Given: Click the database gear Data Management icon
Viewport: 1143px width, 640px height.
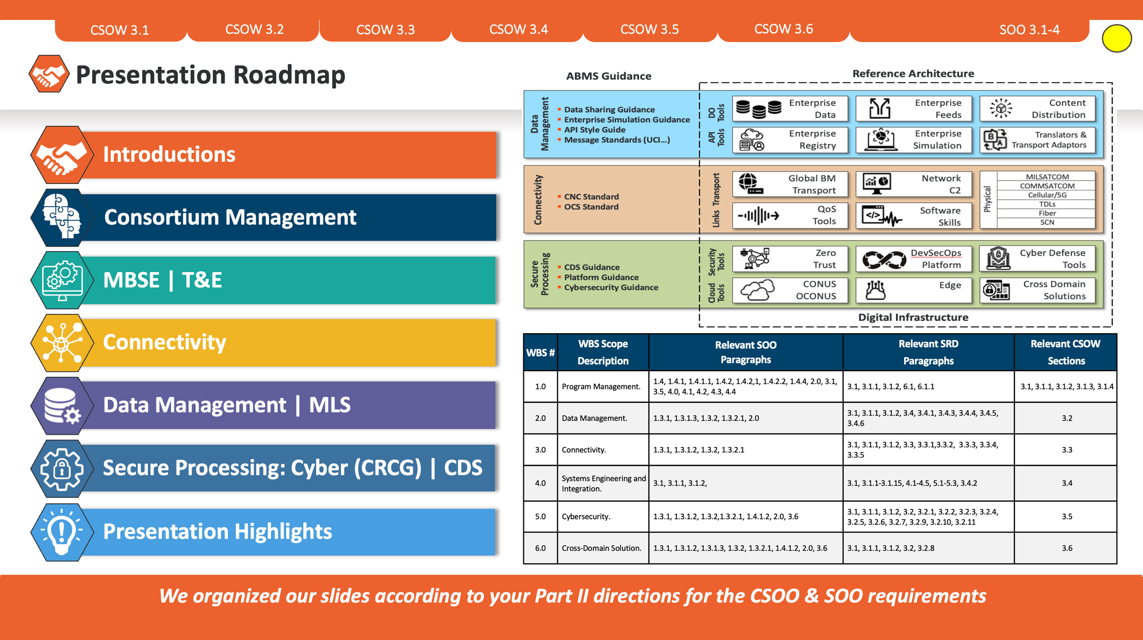Looking at the screenshot, I should pos(62,405).
